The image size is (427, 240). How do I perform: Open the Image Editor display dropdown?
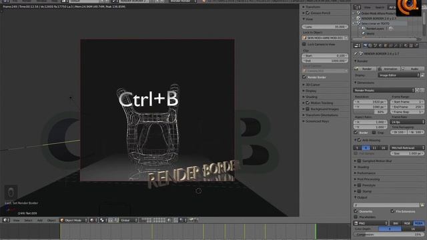tap(399, 75)
